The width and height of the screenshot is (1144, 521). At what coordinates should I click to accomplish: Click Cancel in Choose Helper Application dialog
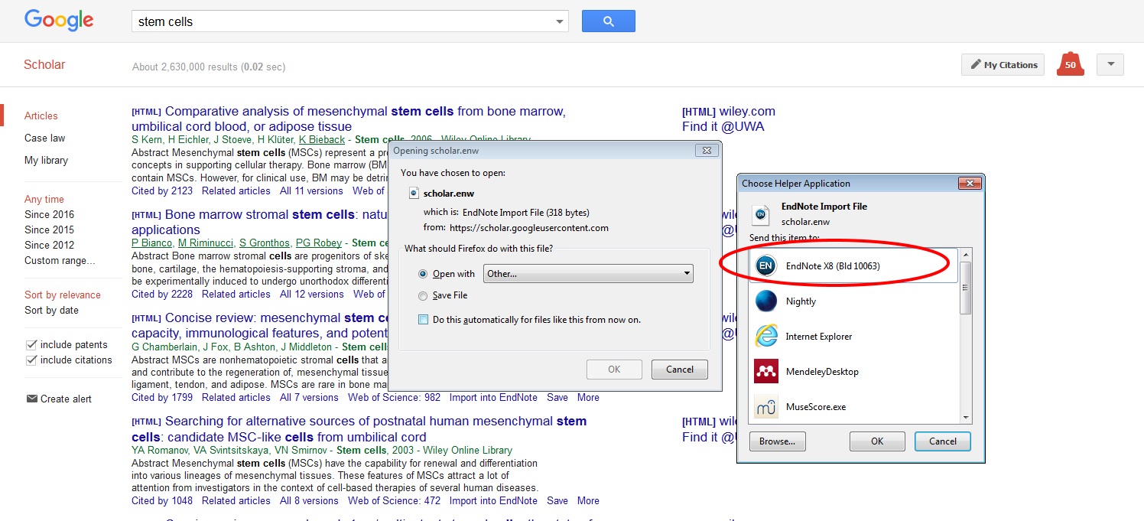(942, 441)
